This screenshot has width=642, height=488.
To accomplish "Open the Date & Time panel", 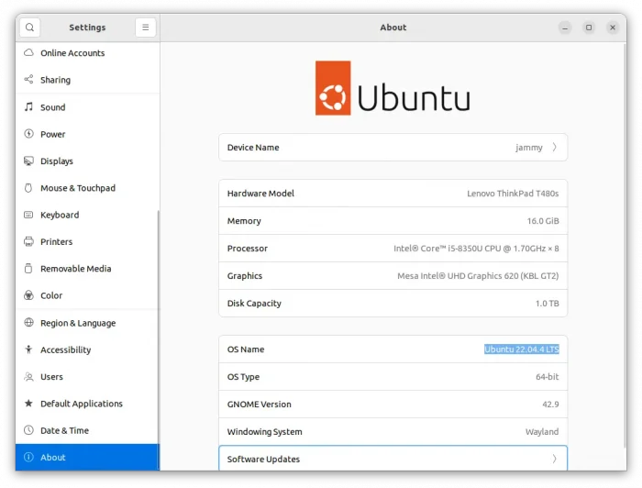I will point(64,430).
